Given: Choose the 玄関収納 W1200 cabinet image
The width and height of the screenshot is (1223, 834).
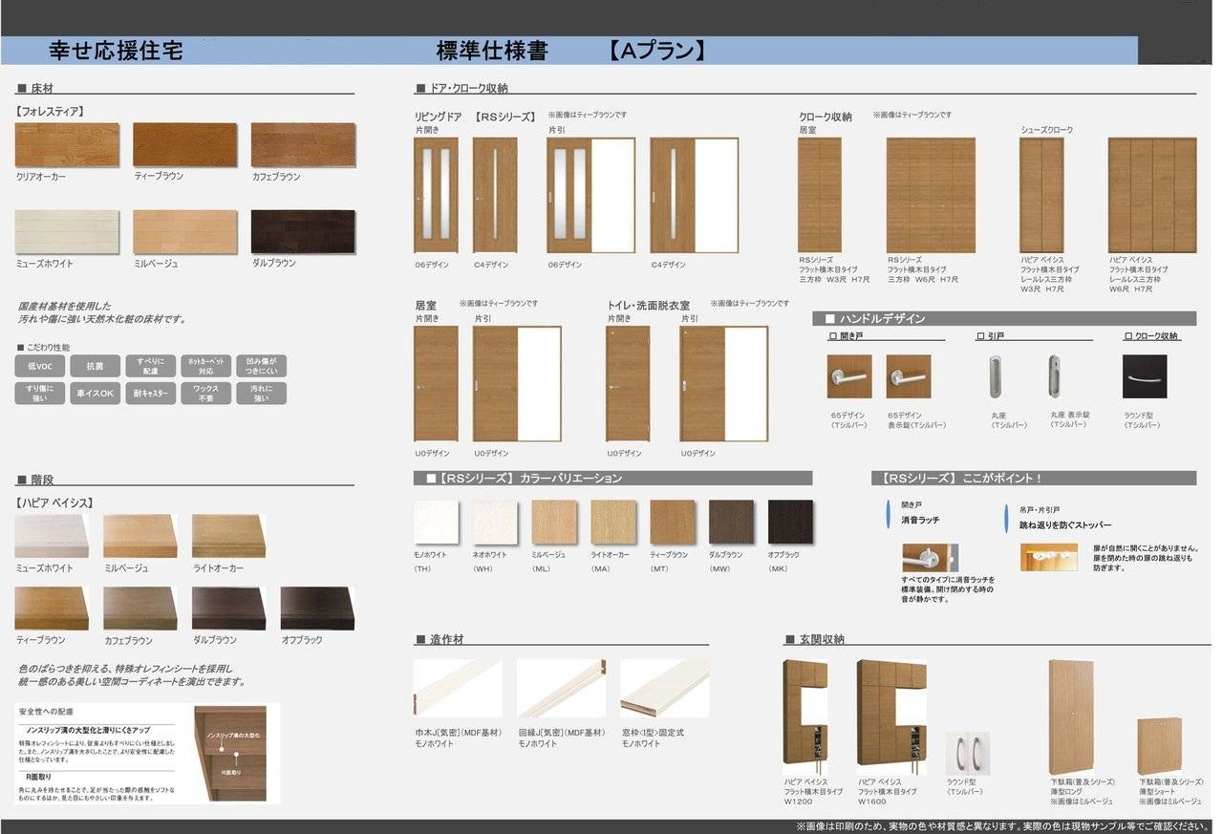Looking at the screenshot, I should pyautogui.click(x=805, y=716).
